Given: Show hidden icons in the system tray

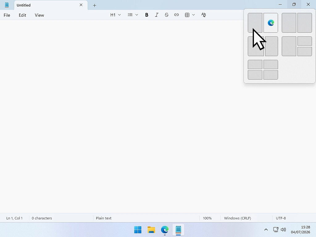Looking at the screenshot, I should coord(266,230).
